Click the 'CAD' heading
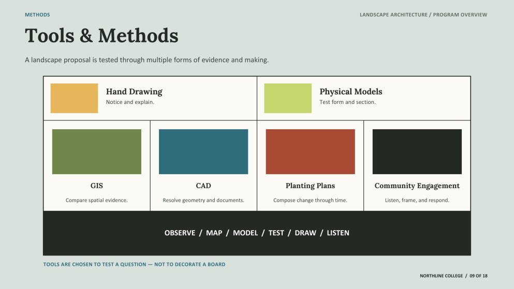514x289 pixels. (x=203, y=186)
